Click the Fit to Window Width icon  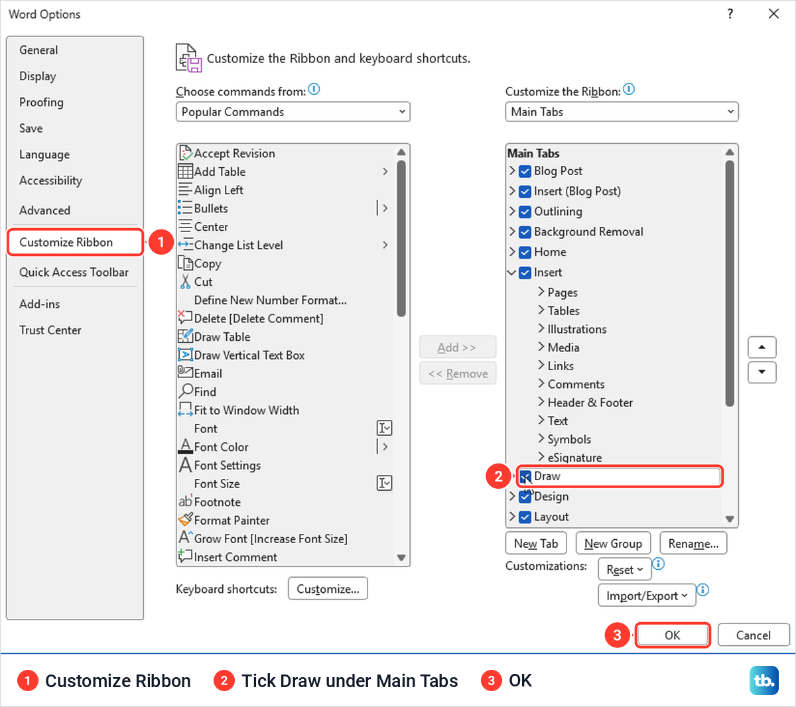[x=185, y=410]
